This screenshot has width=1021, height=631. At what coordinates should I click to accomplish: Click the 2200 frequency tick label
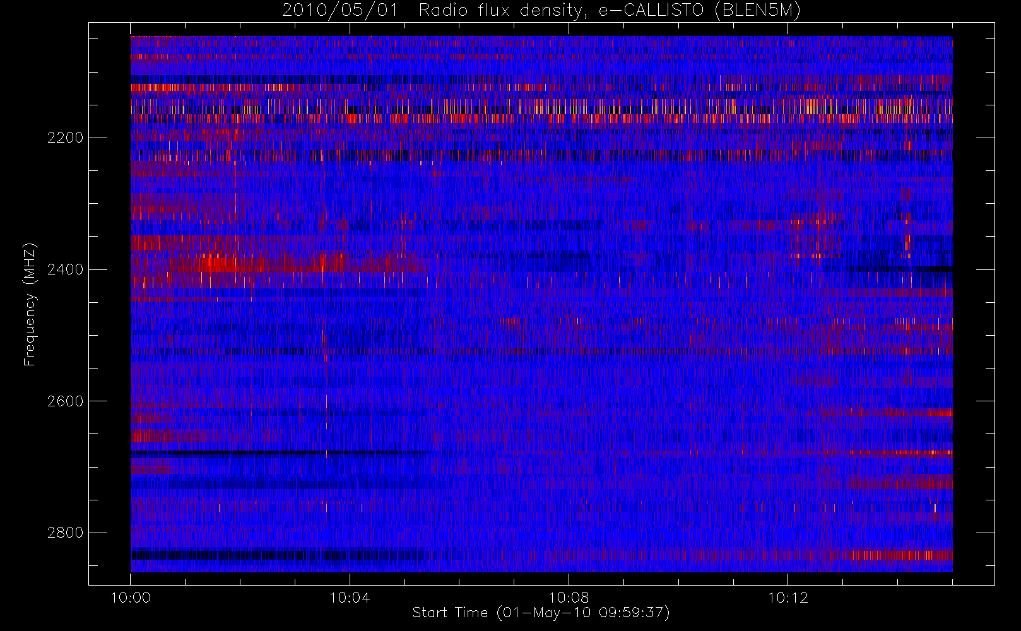(66, 138)
